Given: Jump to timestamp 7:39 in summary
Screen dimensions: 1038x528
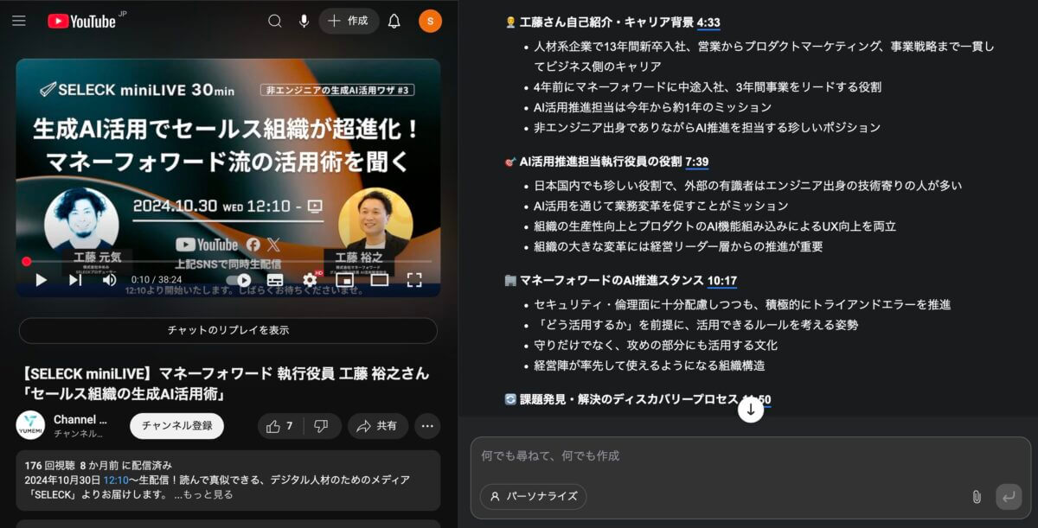Looking at the screenshot, I should coord(696,162).
